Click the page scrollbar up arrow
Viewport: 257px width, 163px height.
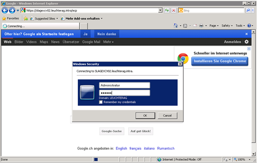253,32
